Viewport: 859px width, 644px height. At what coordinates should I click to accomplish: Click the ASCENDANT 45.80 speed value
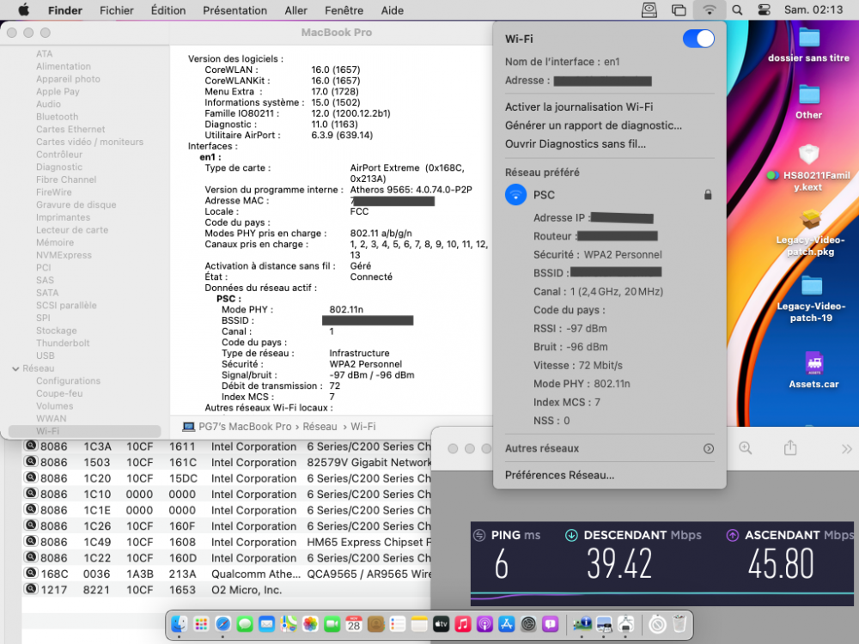[781, 563]
